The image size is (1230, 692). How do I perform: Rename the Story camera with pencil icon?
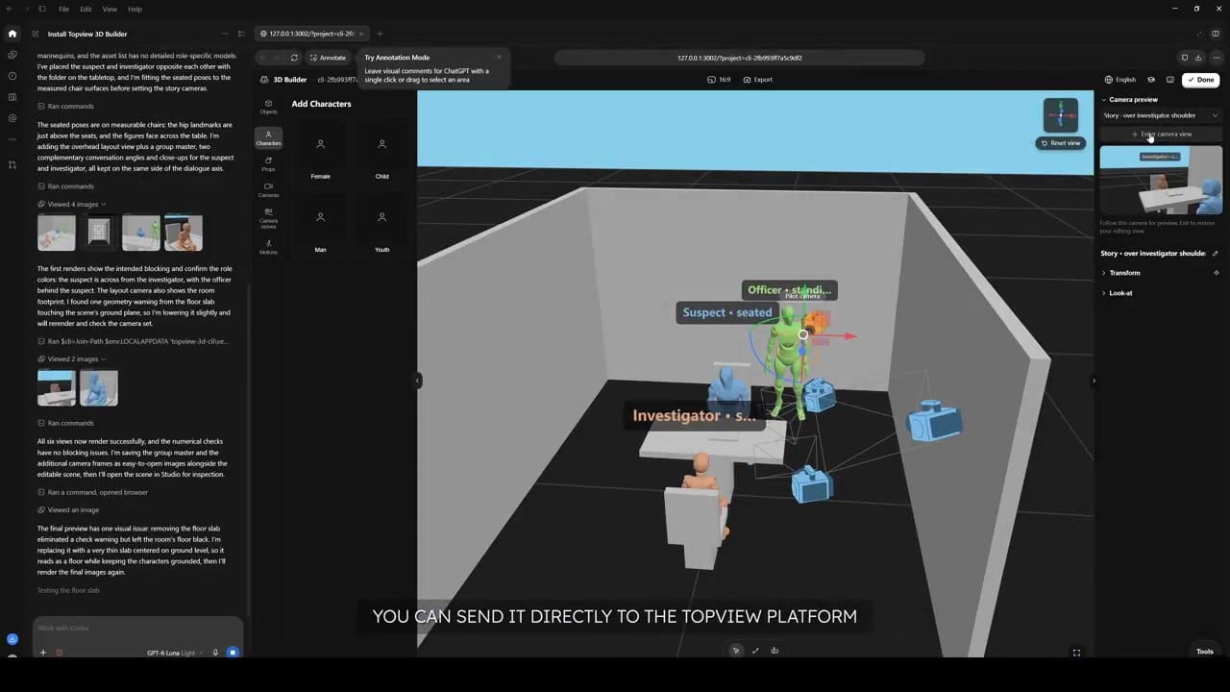point(1216,254)
